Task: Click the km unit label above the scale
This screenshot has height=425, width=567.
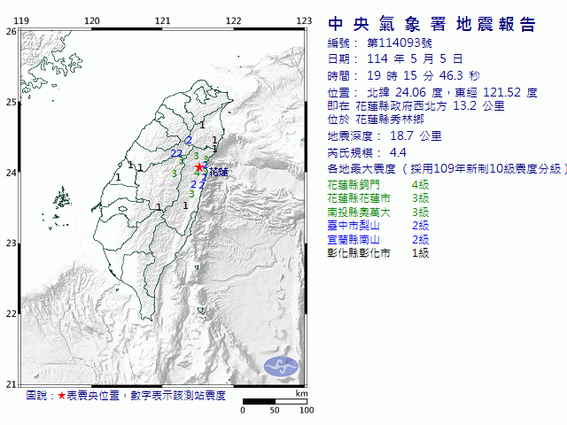Action: pos(302,393)
